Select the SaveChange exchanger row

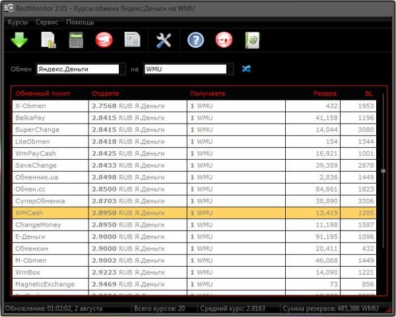194,165
